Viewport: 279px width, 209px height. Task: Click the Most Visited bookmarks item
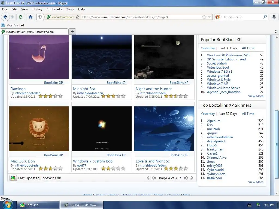pos(13,25)
